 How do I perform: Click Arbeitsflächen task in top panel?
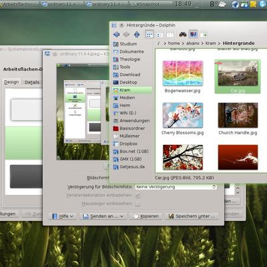19,4
